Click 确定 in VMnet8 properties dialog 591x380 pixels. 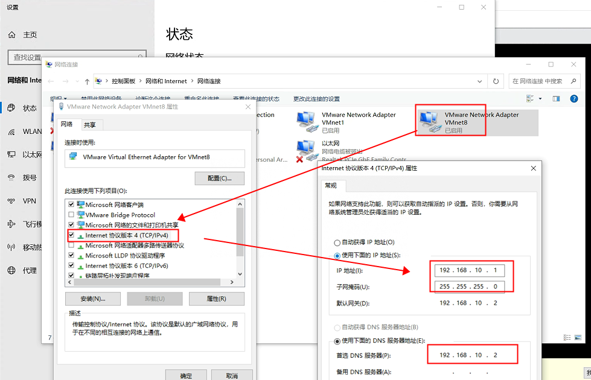(x=186, y=376)
